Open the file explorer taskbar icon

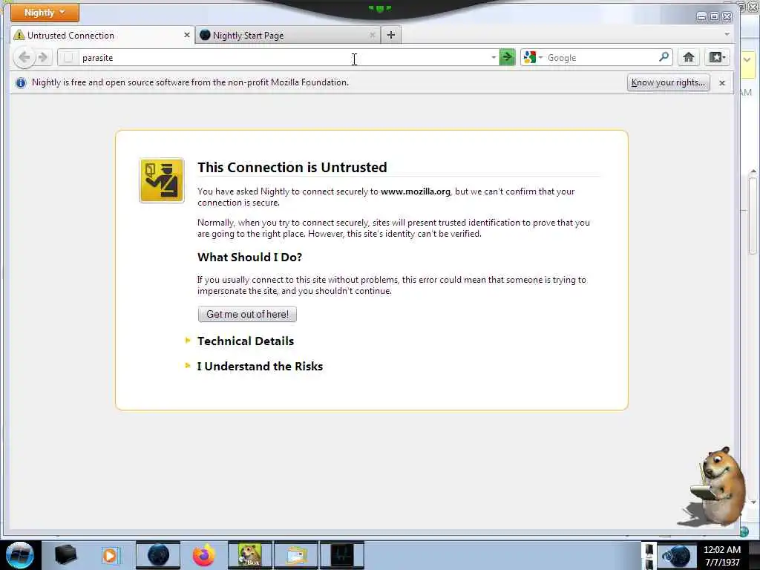coord(296,555)
